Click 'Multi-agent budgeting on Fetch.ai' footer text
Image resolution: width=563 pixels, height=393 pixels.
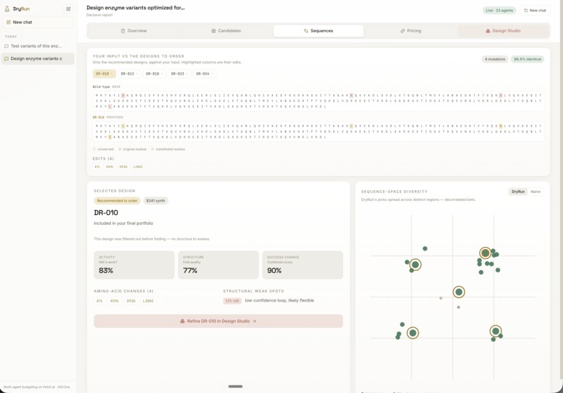click(36, 387)
